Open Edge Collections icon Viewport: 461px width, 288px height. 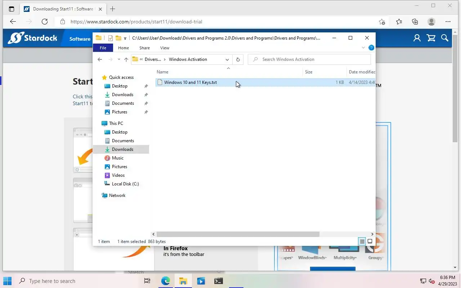[415, 22]
